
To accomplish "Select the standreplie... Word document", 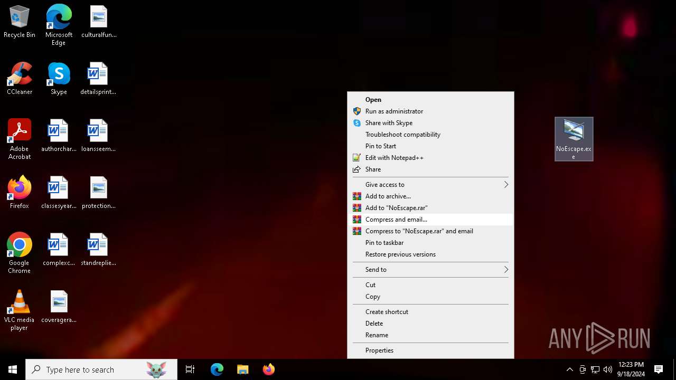I will (98, 250).
